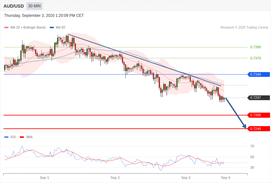This screenshot has width=271, height=183.
Task: Click the MA 20 + Bollinger Bands legend swatch
Action: [x=6, y=28]
